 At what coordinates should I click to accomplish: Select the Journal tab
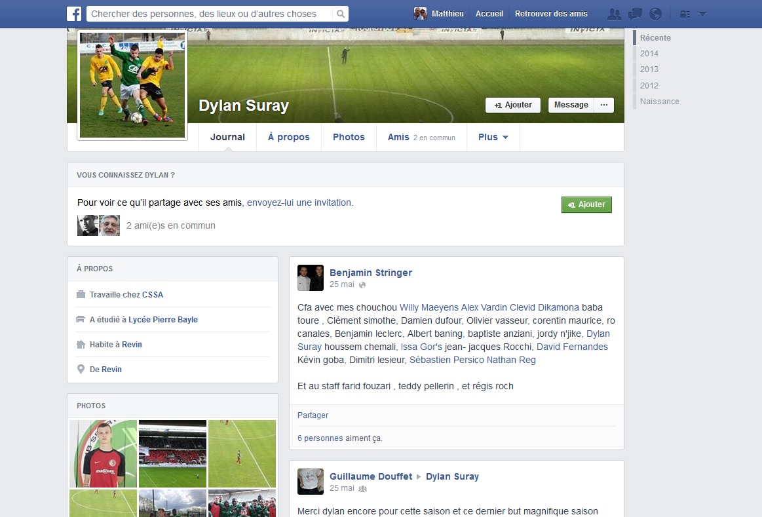[x=227, y=137]
